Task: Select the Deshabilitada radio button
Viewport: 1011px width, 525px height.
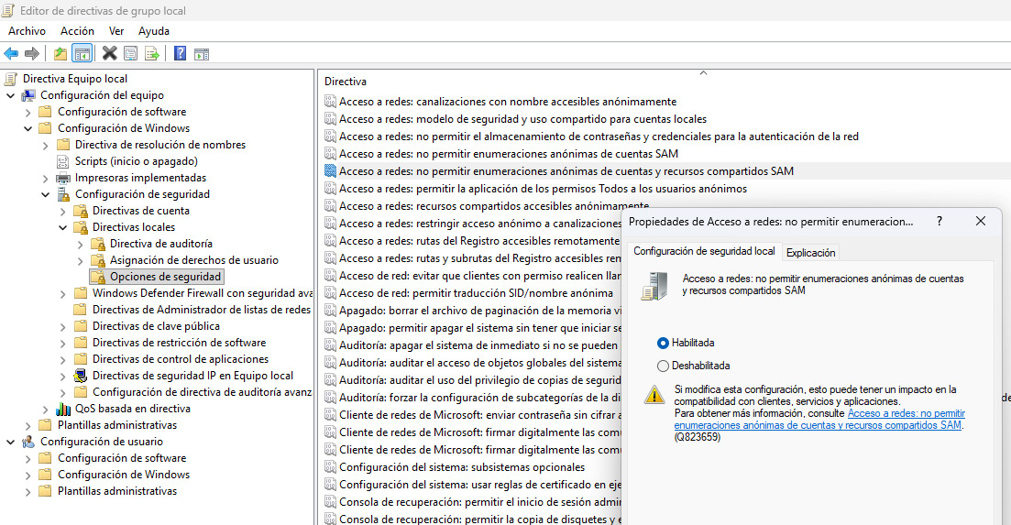Action: pos(663,366)
